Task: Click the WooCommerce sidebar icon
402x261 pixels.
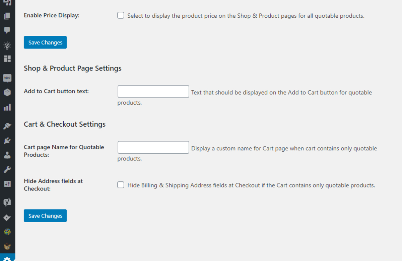Action: tap(7, 78)
